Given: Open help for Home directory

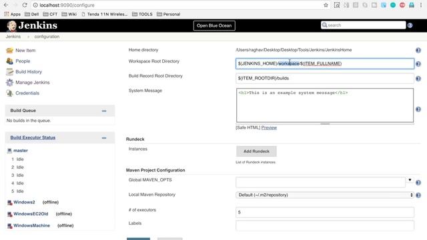Looking at the screenshot, I should point(418,51).
